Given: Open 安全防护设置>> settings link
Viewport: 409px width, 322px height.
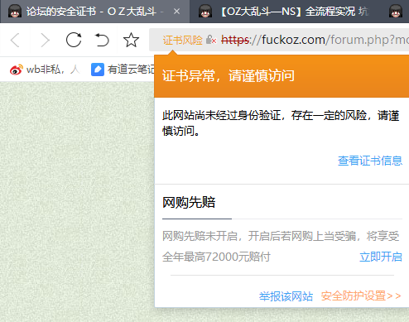Looking at the screenshot, I should click(361, 296).
